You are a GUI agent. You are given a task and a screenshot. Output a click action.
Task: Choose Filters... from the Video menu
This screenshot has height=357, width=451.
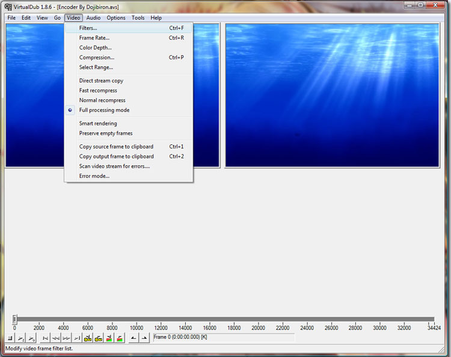(88, 28)
